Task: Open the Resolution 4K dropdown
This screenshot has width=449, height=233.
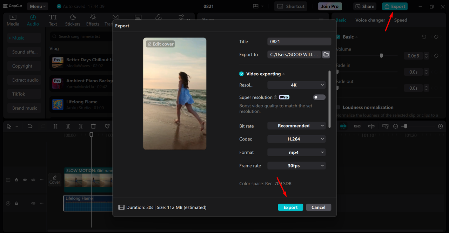Action: pyautogui.click(x=296, y=85)
